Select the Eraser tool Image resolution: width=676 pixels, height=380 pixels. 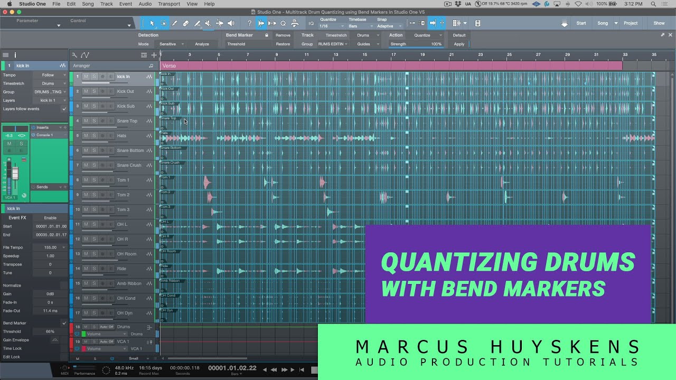[x=186, y=23]
